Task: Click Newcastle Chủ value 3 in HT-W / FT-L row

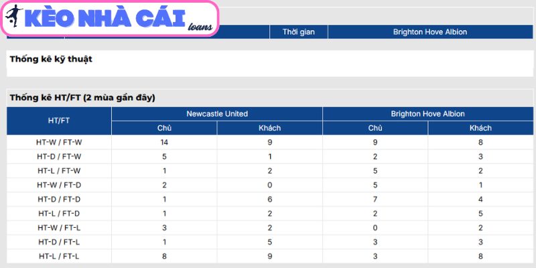Action: [164, 228]
